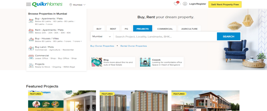Screen dimensions: 267x111
Task: Click the SEARCH button
Action: [x=228, y=37]
